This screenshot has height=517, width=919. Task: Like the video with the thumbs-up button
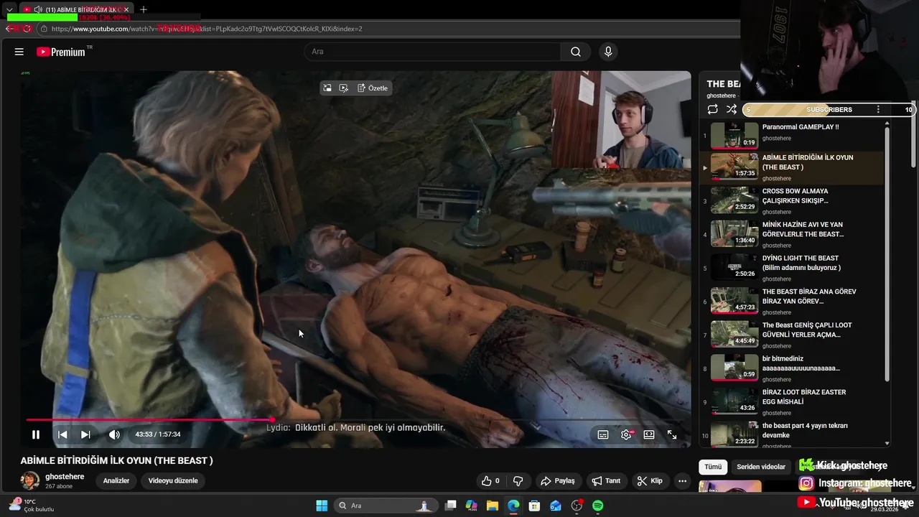tap(490, 481)
